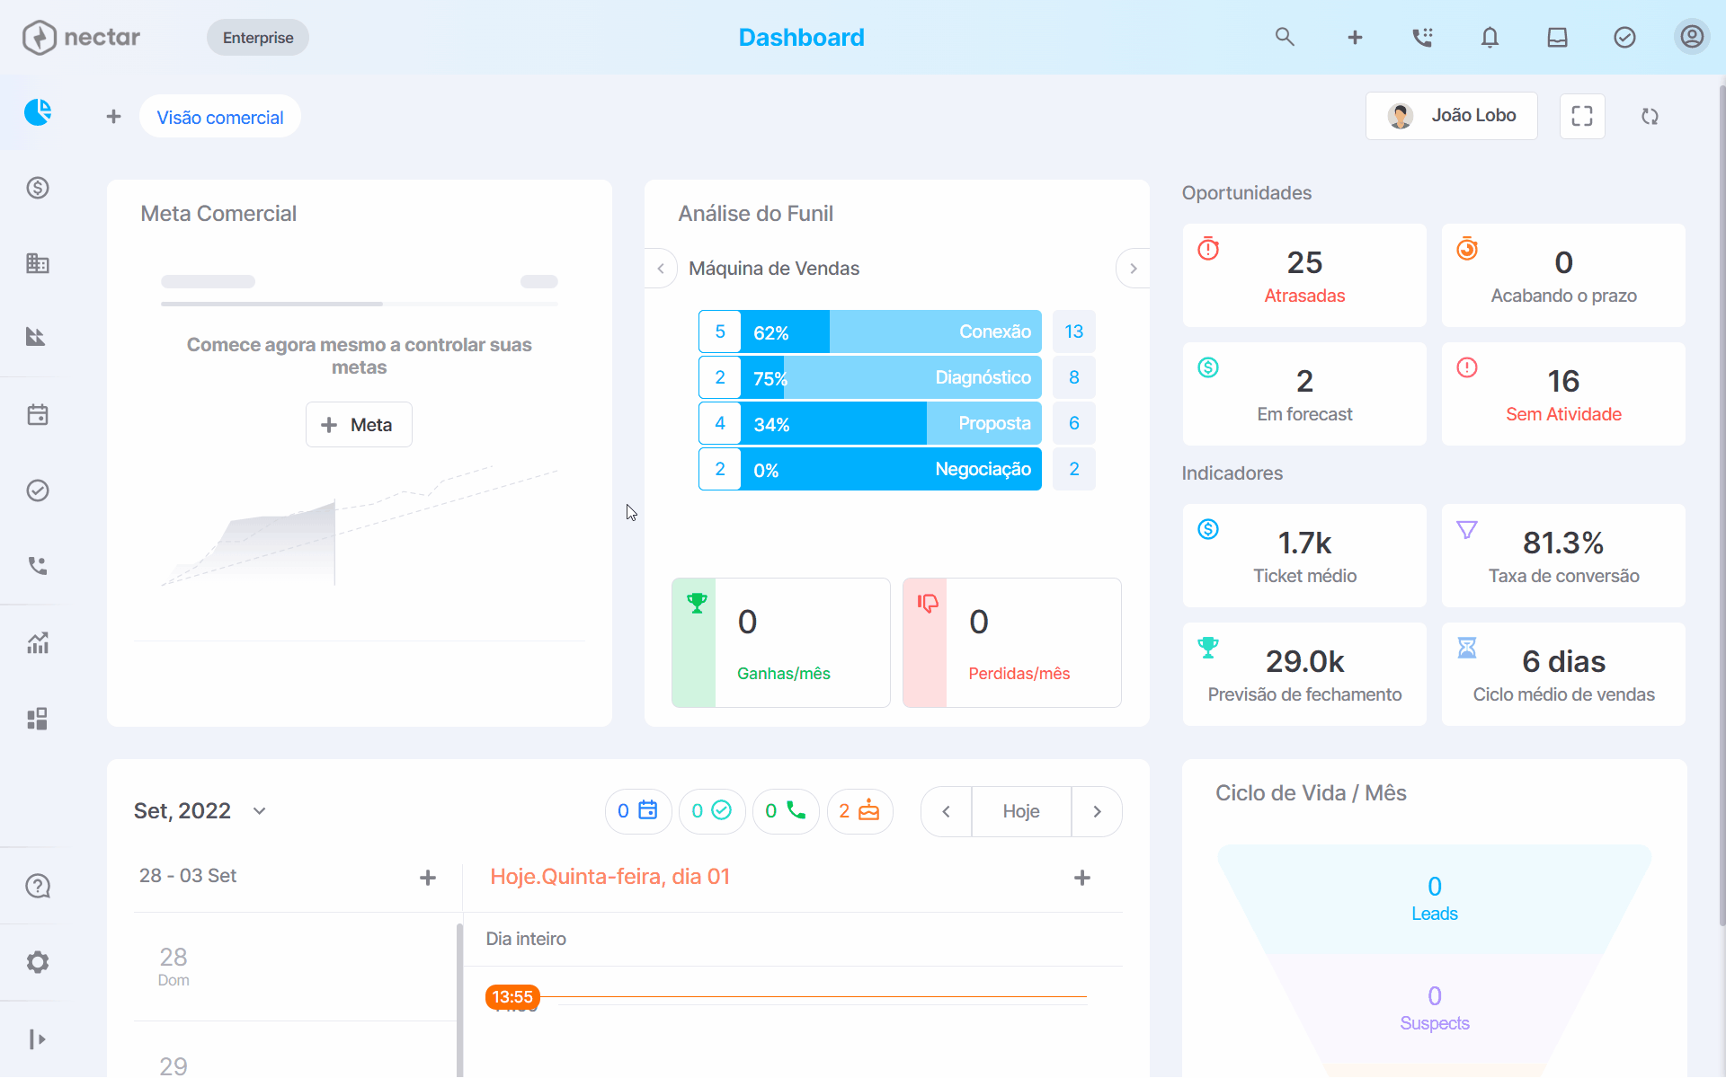Click the phone dialer icon in header
This screenshot has width=1726, height=1078.
pos(1422,37)
